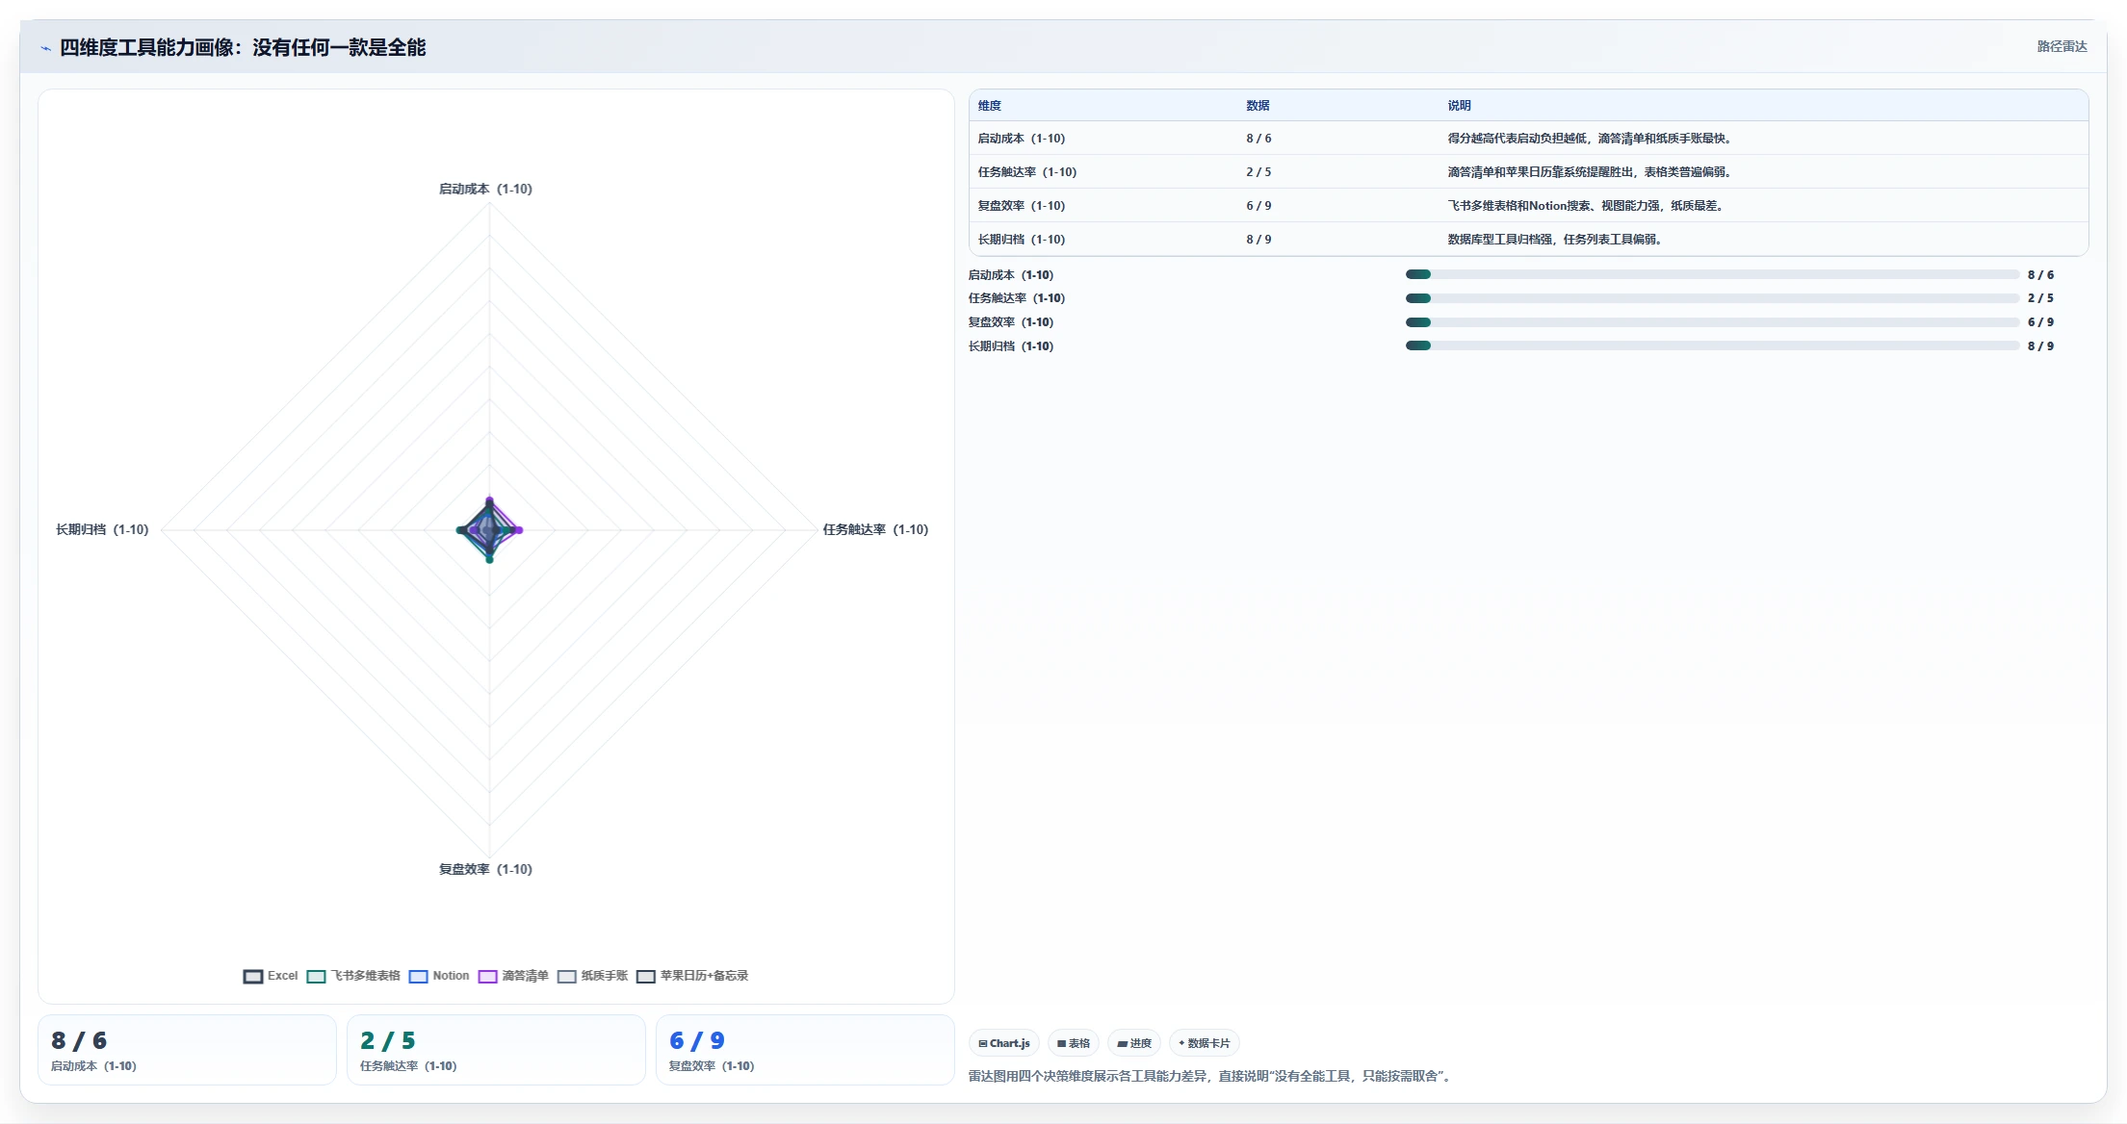
Task: Click the radar polygon at chart center
Action: click(489, 529)
